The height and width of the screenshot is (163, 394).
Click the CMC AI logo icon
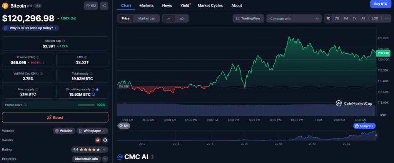120,157
